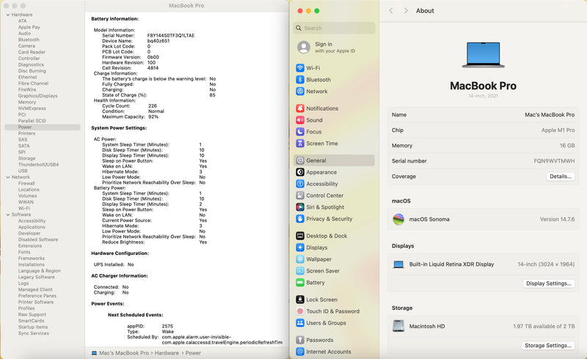Open coverage Details button
Viewport: 587px width, 359px height.
click(x=560, y=177)
